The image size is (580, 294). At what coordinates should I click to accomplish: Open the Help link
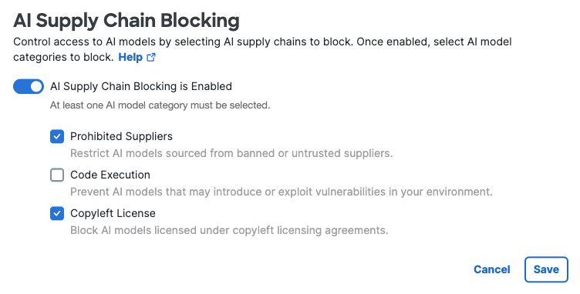[130, 57]
